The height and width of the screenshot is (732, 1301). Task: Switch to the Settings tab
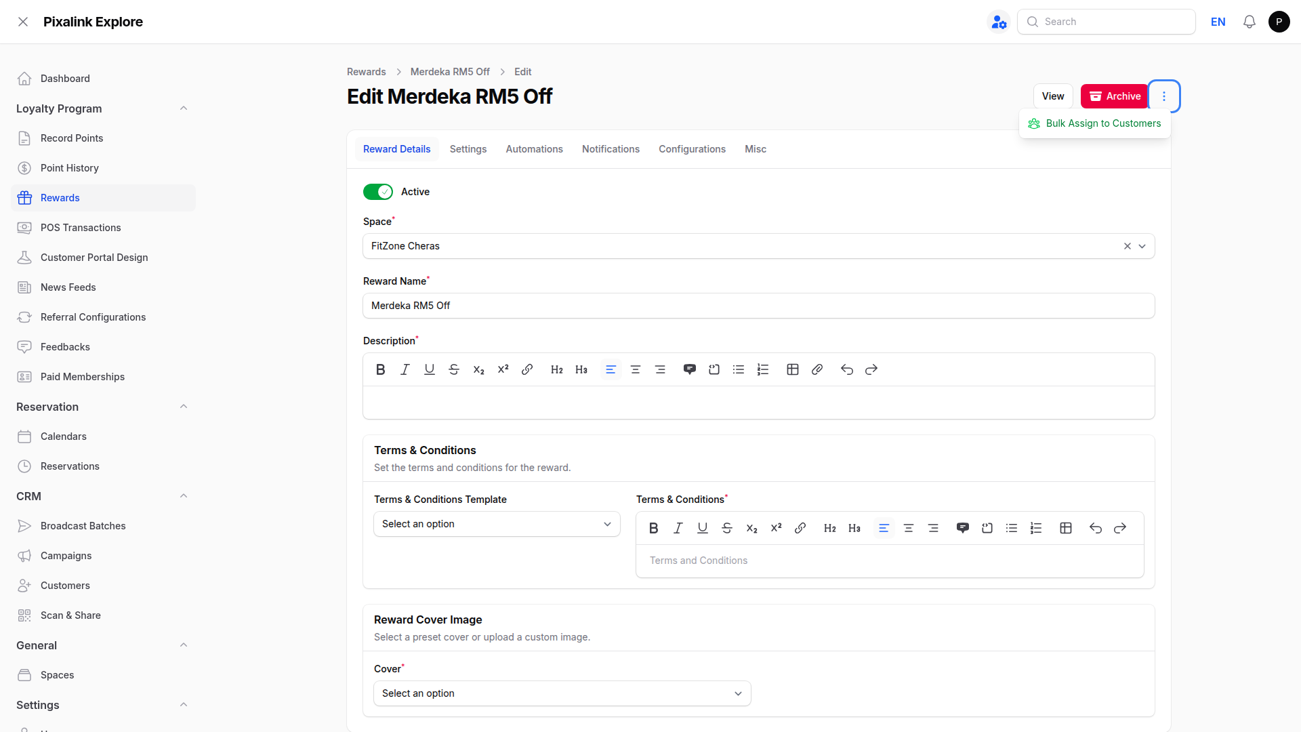468,149
